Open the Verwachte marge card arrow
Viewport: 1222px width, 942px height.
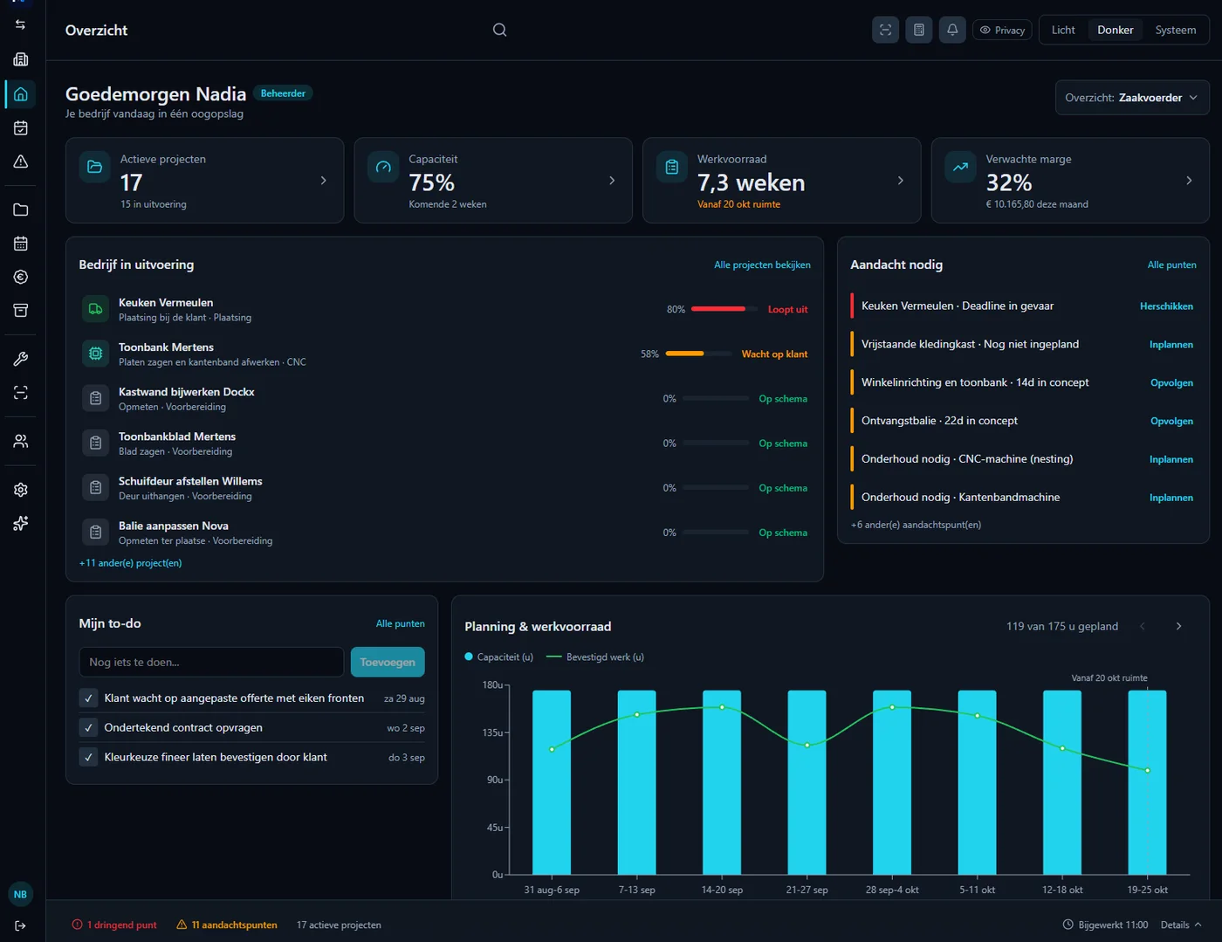[x=1189, y=181]
